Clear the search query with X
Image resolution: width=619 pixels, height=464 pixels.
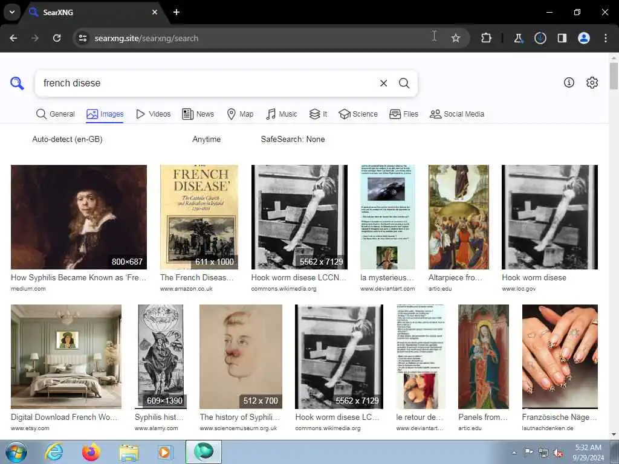(383, 83)
